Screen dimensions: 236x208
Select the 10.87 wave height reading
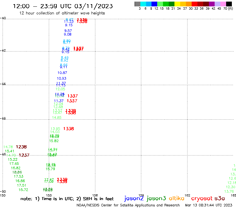pyautogui.click(x=62, y=73)
